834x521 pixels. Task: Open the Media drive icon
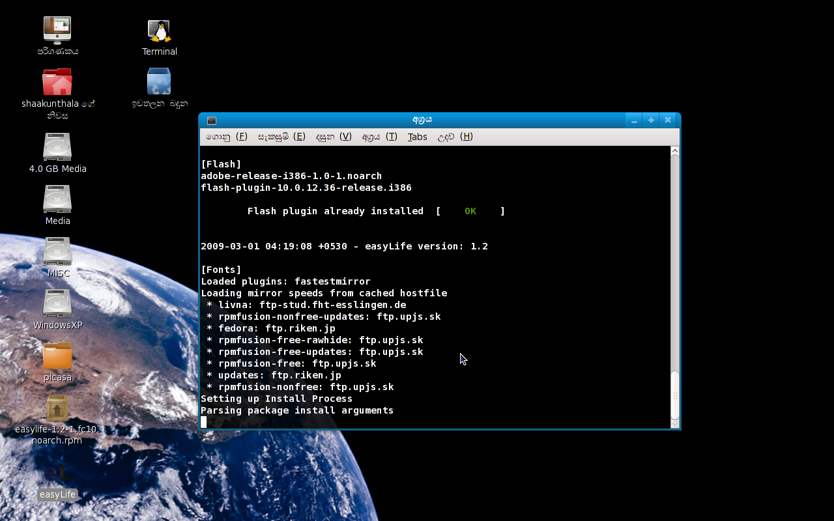tap(57, 199)
